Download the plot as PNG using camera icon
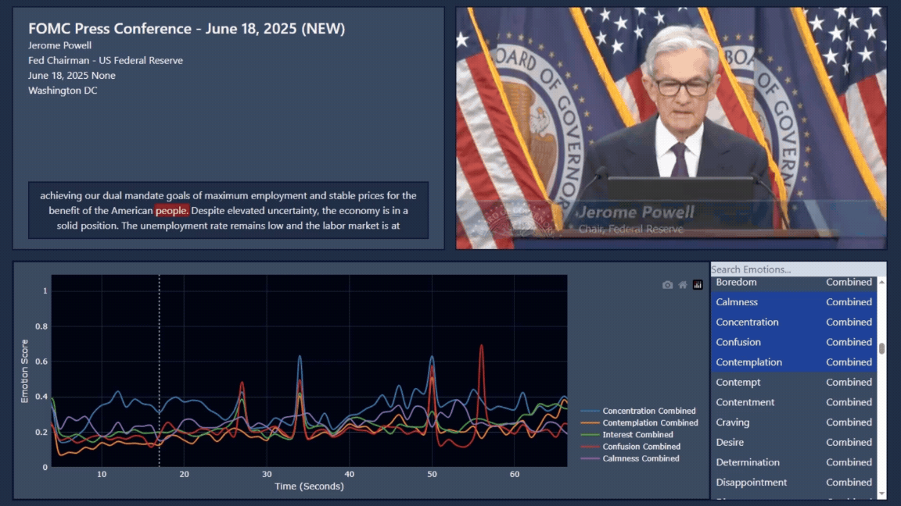Image resolution: width=901 pixels, height=506 pixels. coord(667,285)
